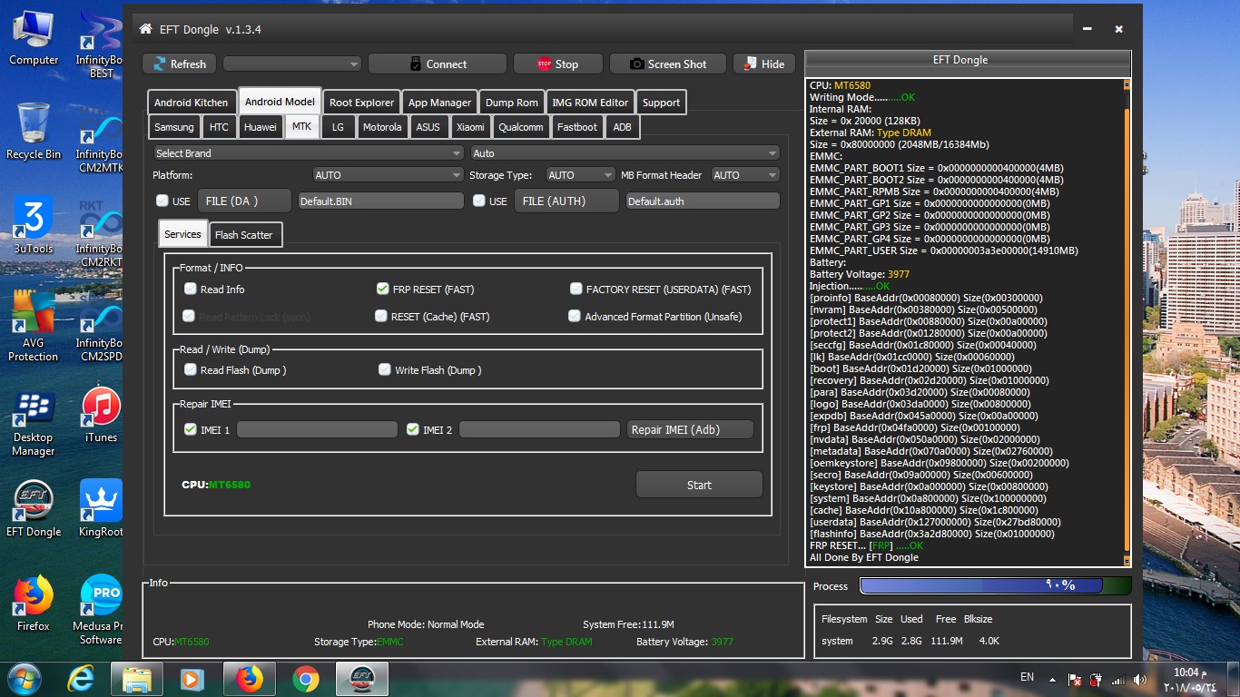1240x697 pixels.
Task: Open the Root Explorer tab
Action: (361, 103)
